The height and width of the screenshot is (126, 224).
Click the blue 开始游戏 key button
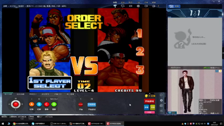(x=92, y=104)
